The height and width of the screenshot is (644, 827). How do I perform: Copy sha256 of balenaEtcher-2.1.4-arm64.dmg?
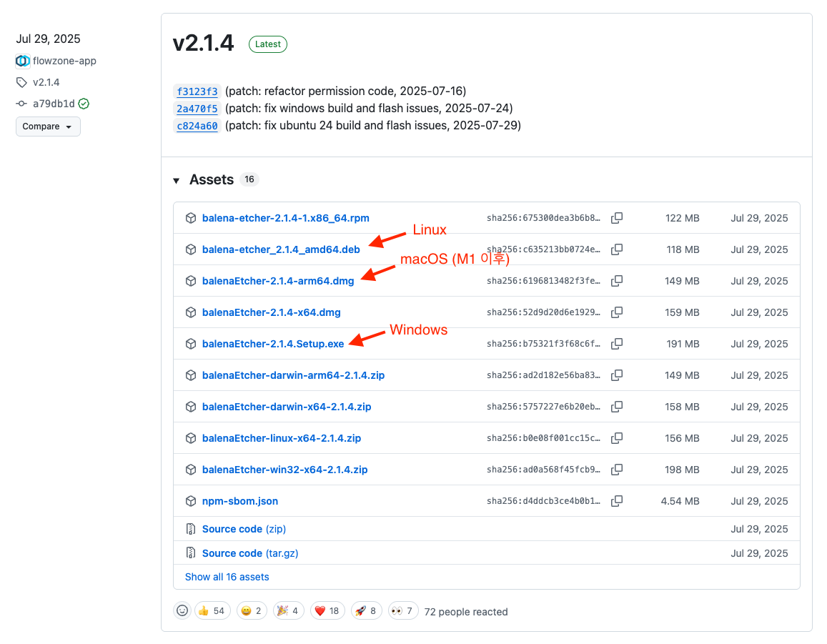(617, 281)
